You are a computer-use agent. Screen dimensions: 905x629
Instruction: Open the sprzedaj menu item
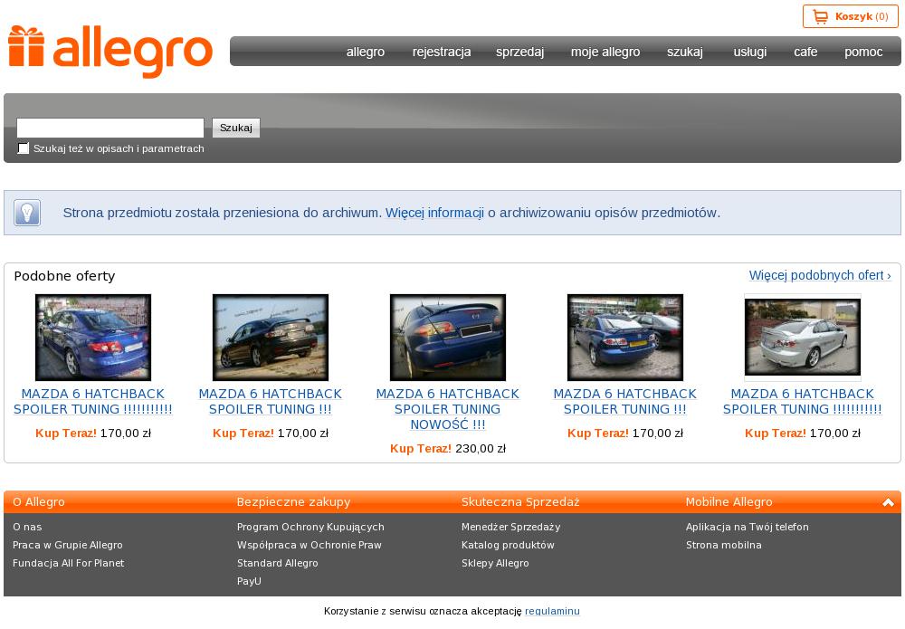520,52
